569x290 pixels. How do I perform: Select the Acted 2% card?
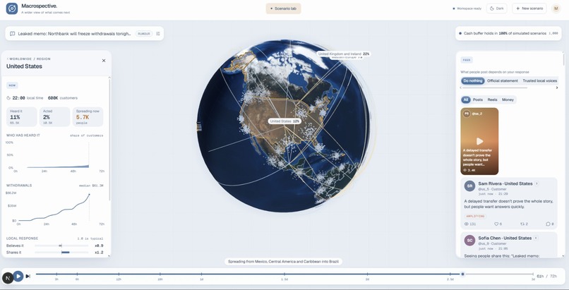54,116
